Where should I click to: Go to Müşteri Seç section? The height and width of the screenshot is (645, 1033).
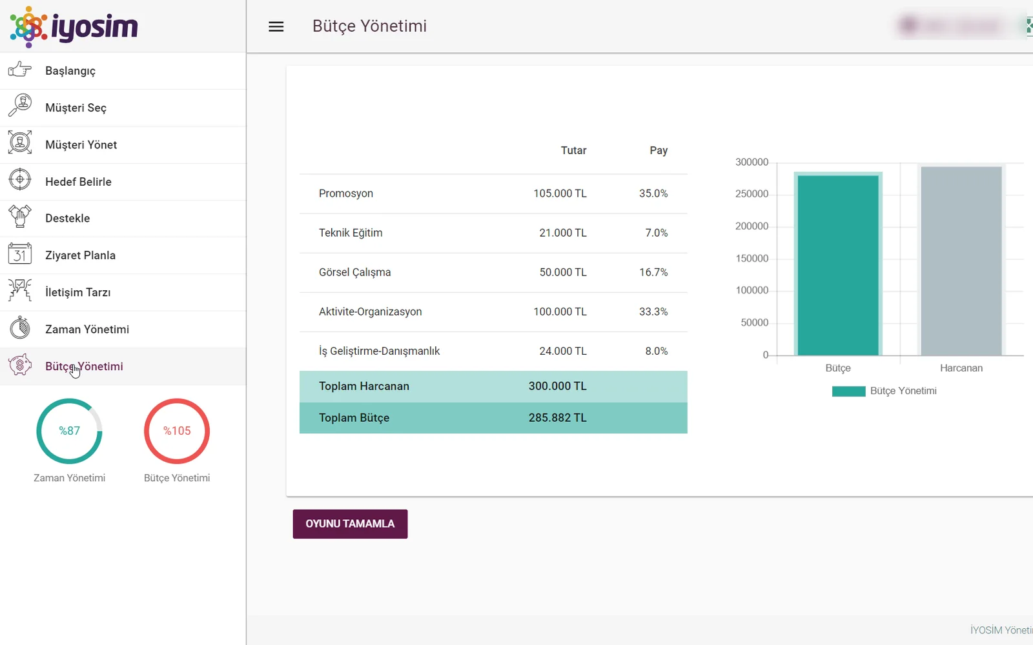123,108
